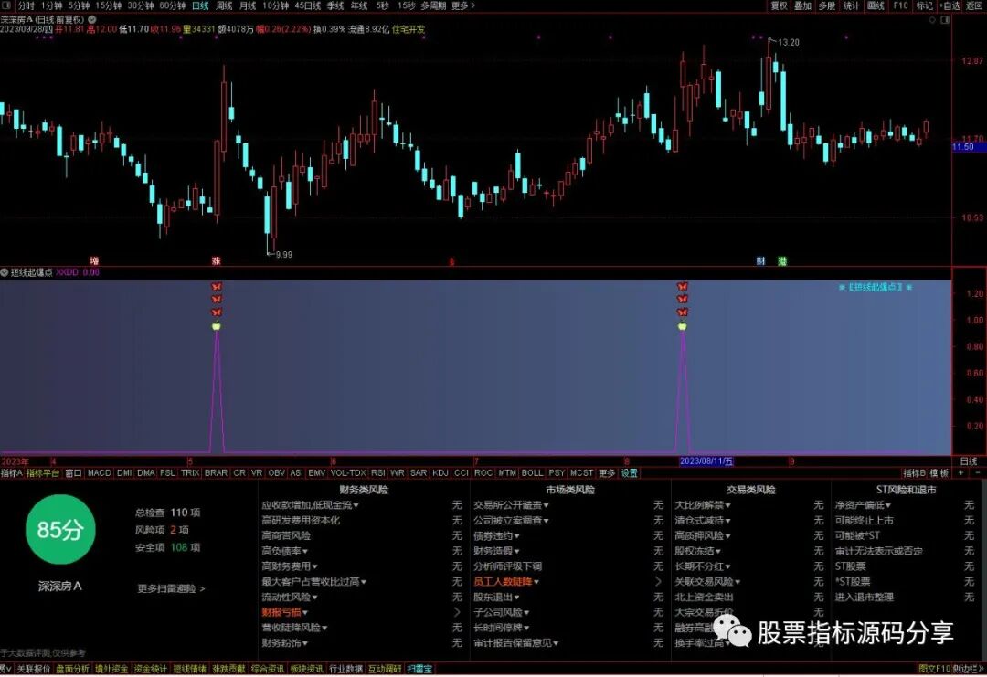This screenshot has width=987, height=677.
Task: Click the 增 marker below the candlesticks
Action: click(94, 260)
